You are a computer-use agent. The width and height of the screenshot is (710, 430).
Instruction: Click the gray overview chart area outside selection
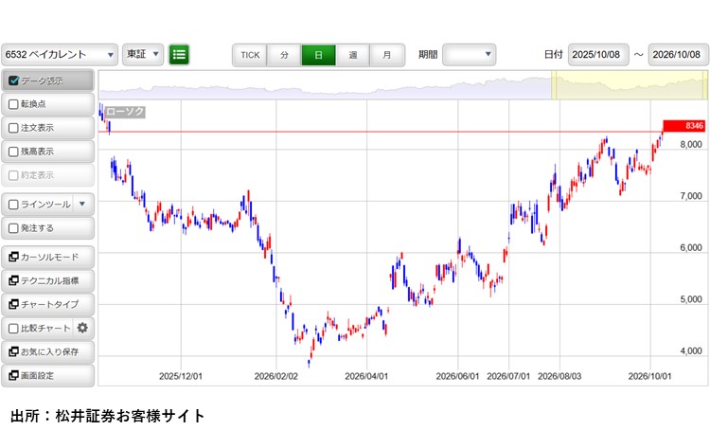[325, 84]
